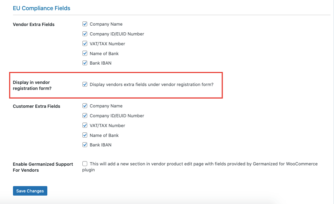The width and height of the screenshot is (334, 204).
Task: Click the Customer Extra Fields label
Action: 36,106
